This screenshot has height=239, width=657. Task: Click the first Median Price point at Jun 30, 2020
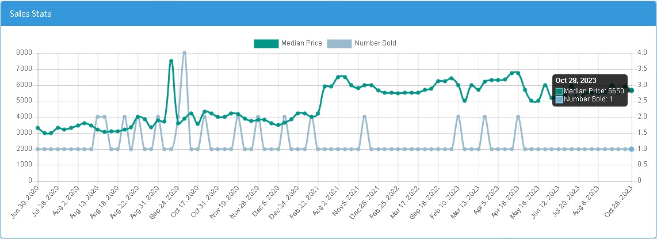[x=38, y=128]
